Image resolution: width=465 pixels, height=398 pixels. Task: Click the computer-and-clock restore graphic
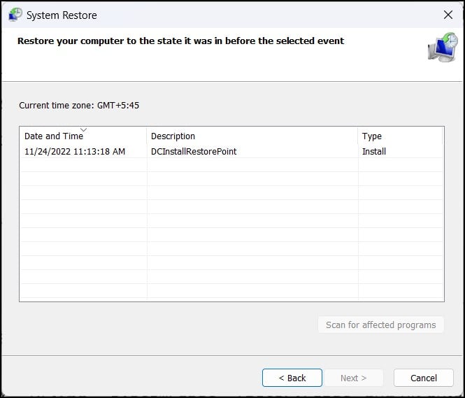click(x=442, y=47)
